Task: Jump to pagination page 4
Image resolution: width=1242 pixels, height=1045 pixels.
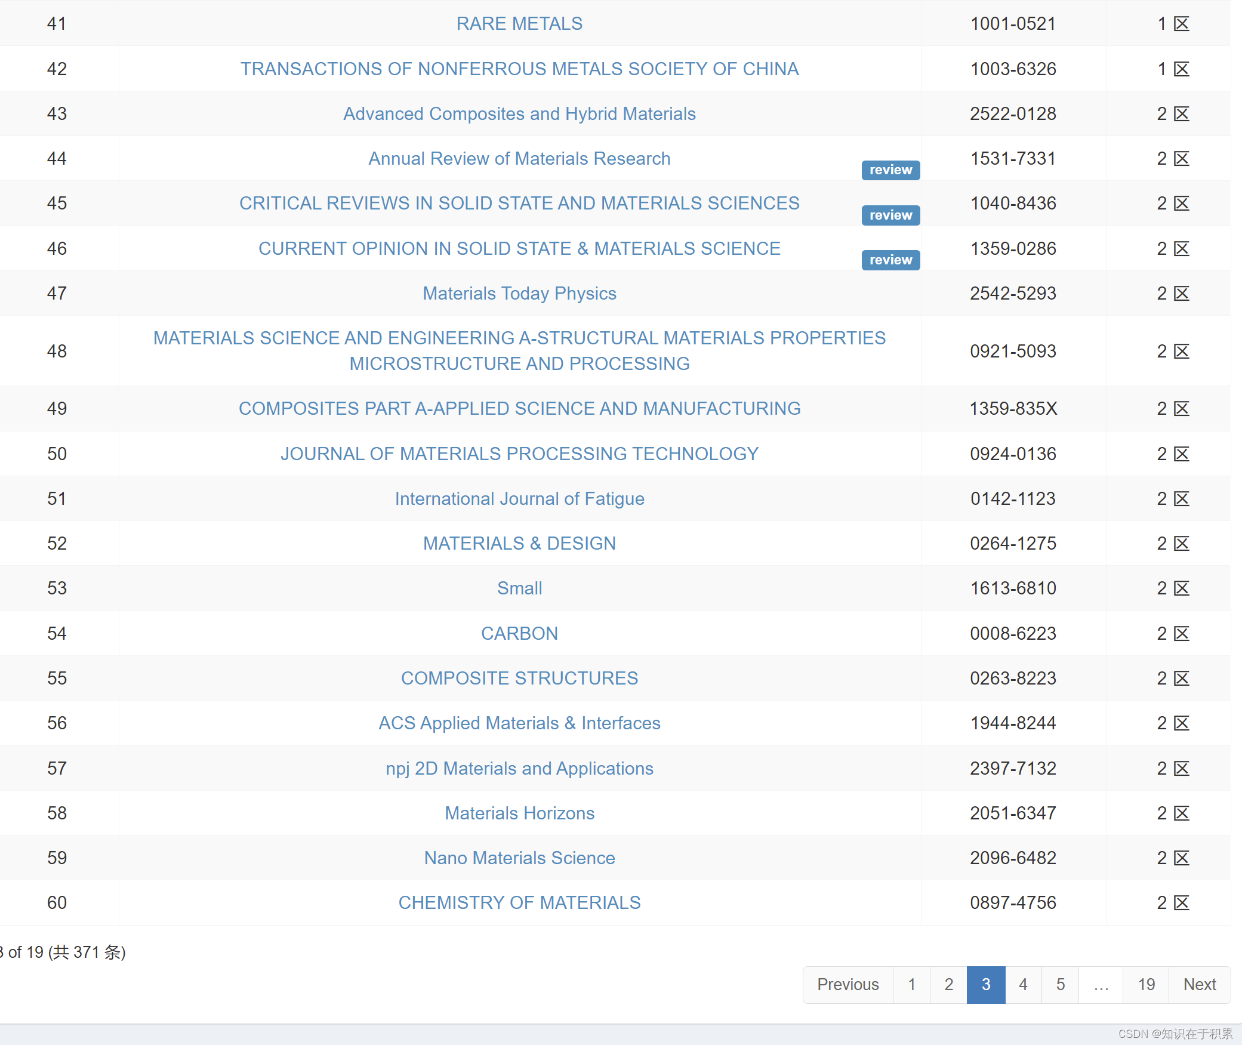Action: coord(1023,984)
